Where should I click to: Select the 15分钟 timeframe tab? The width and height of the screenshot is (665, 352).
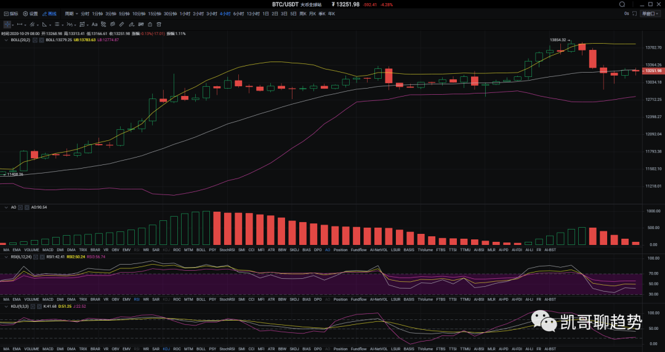pos(153,13)
